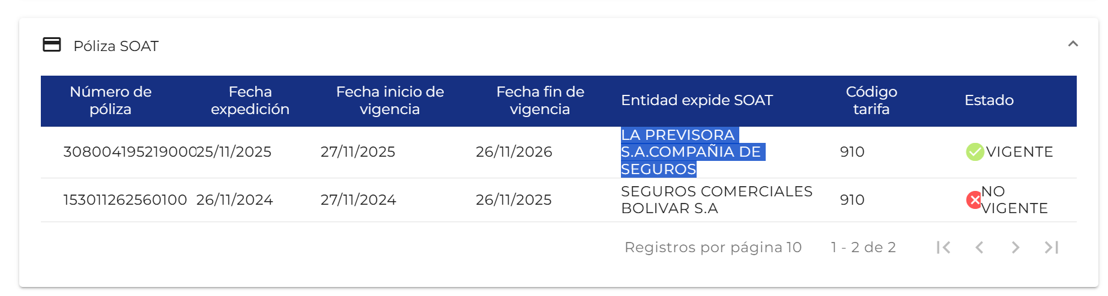Click the Fecha inicio de vigencia header
Image resolution: width=1108 pixels, height=296 pixels.
pos(390,100)
